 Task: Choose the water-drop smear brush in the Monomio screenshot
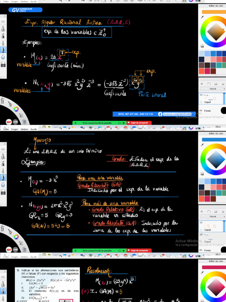[3, 185]
